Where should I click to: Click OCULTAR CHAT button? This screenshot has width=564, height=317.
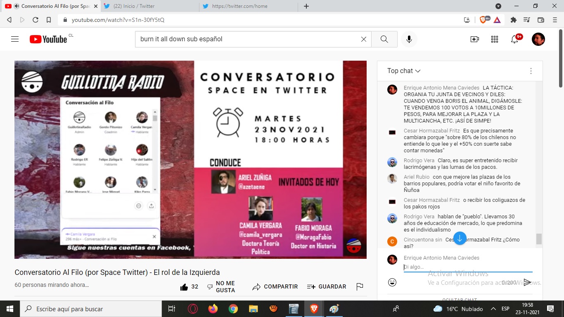[460, 300]
